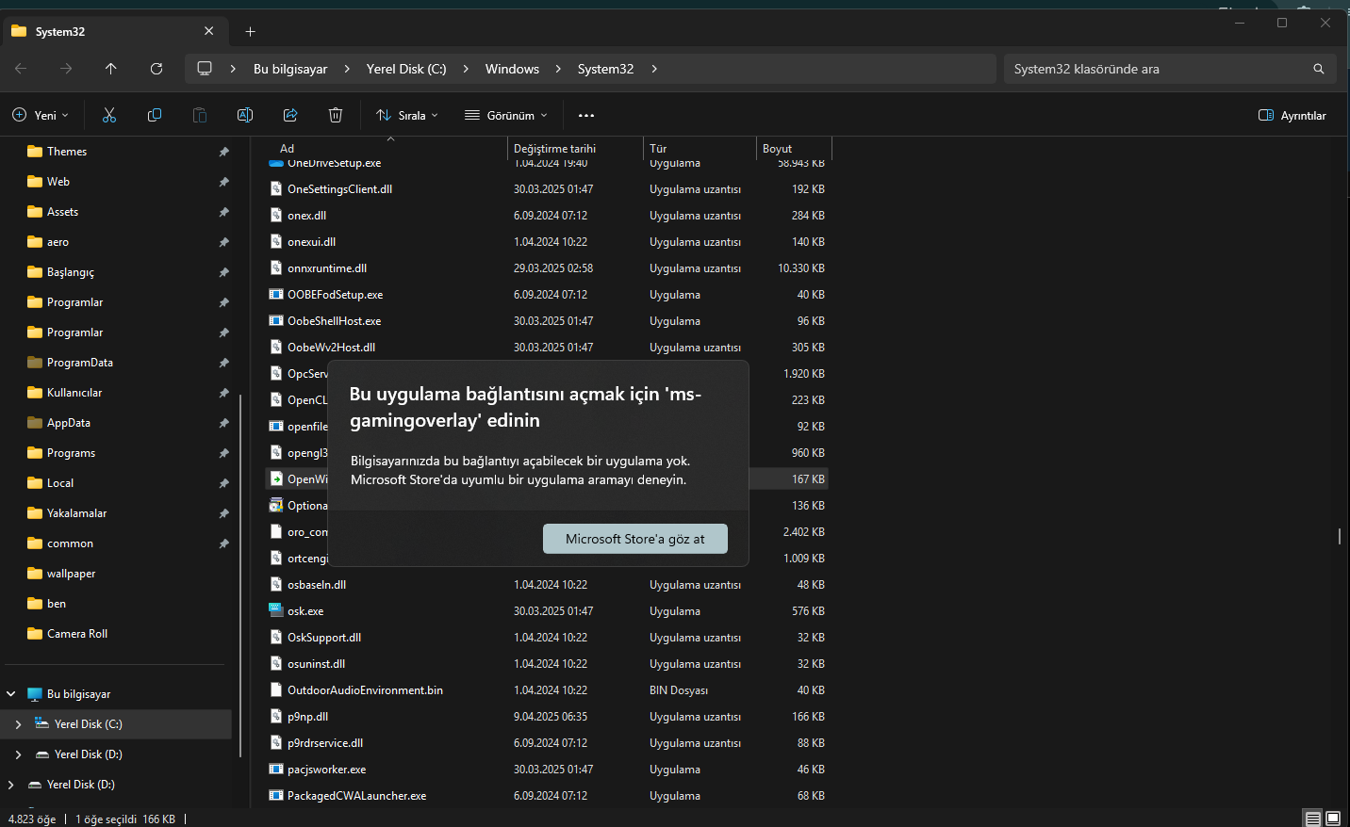Viewport: 1350px width, 827px height.
Task: Click the Paste toolbar icon
Action: pyautogui.click(x=200, y=115)
